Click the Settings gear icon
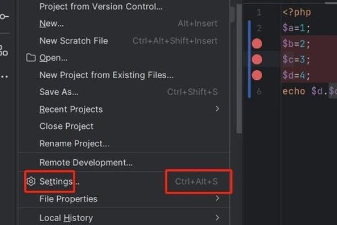This screenshot has width=337, height=225. pyautogui.click(x=31, y=182)
